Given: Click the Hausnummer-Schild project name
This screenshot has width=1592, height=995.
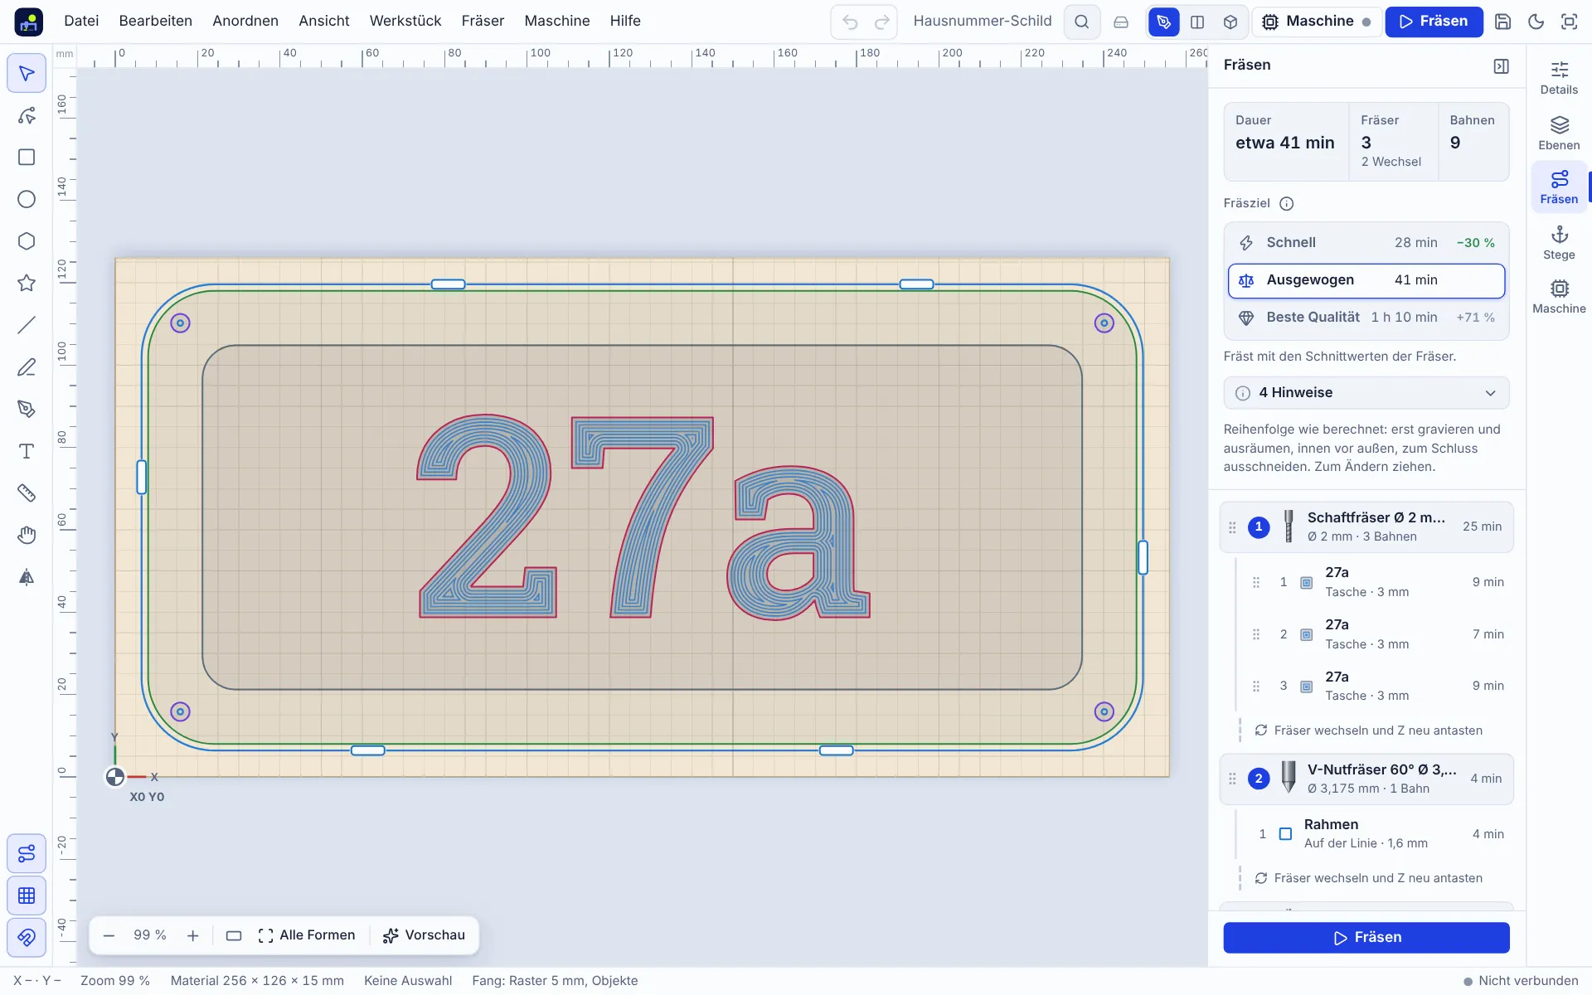Looking at the screenshot, I should click(983, 22).
